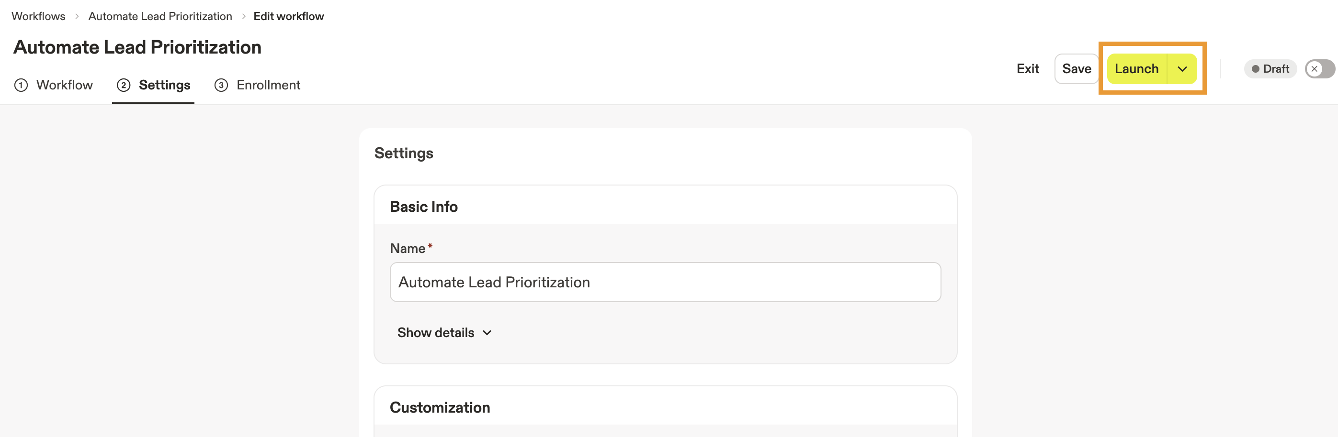Screen dimensions: 1338x437
Task: Go to the Workflows breadcrumb link
Action: pos(38,17)
